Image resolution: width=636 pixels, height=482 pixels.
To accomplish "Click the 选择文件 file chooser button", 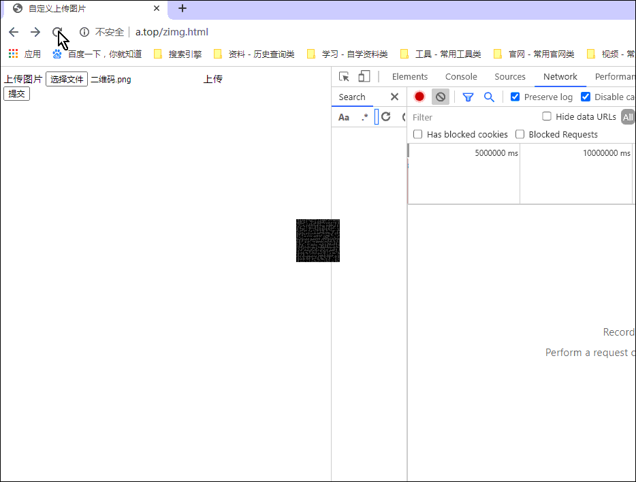I will [x=66, y=79].
